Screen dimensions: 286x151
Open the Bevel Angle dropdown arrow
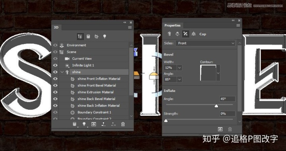point(180,79)
